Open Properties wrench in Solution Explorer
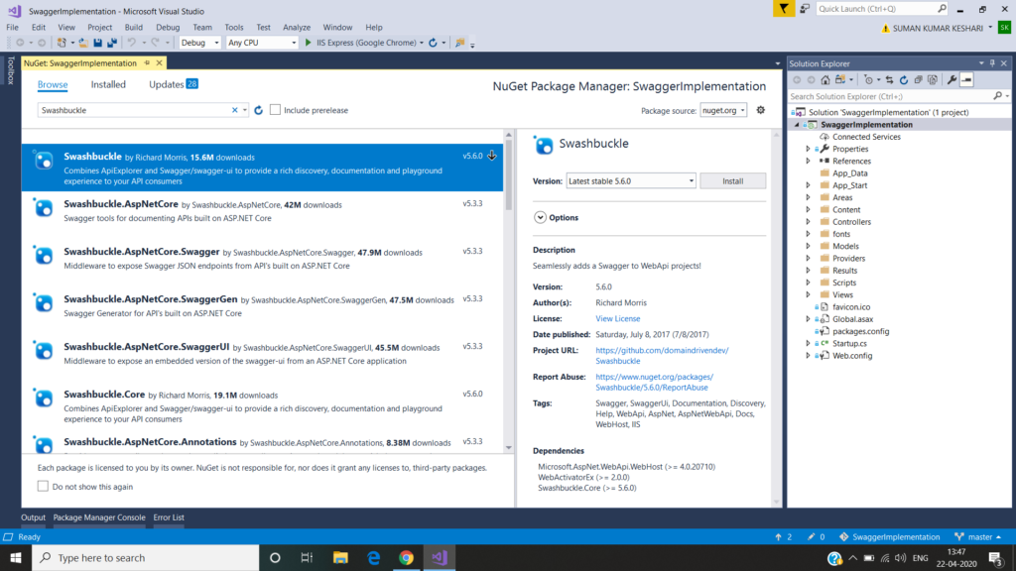The height and width of the screenshot is (571, 1016). click(952, 79)
